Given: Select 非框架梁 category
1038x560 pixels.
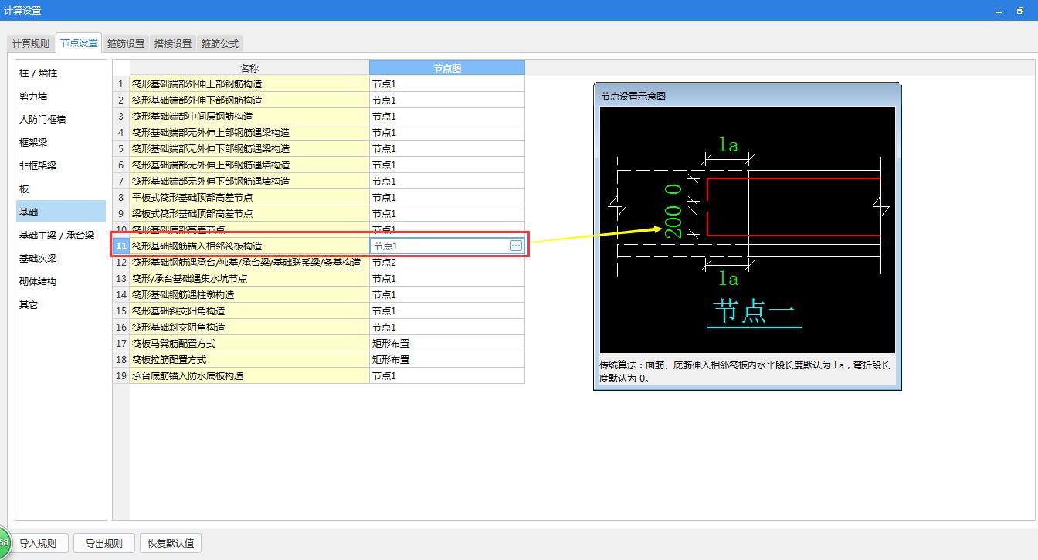Looking at the screenshot, I should tap(61, 166).
